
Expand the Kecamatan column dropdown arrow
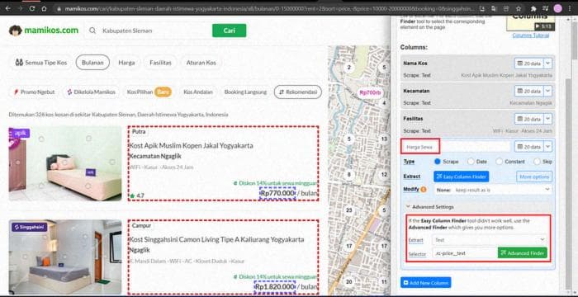coord(547,91)
